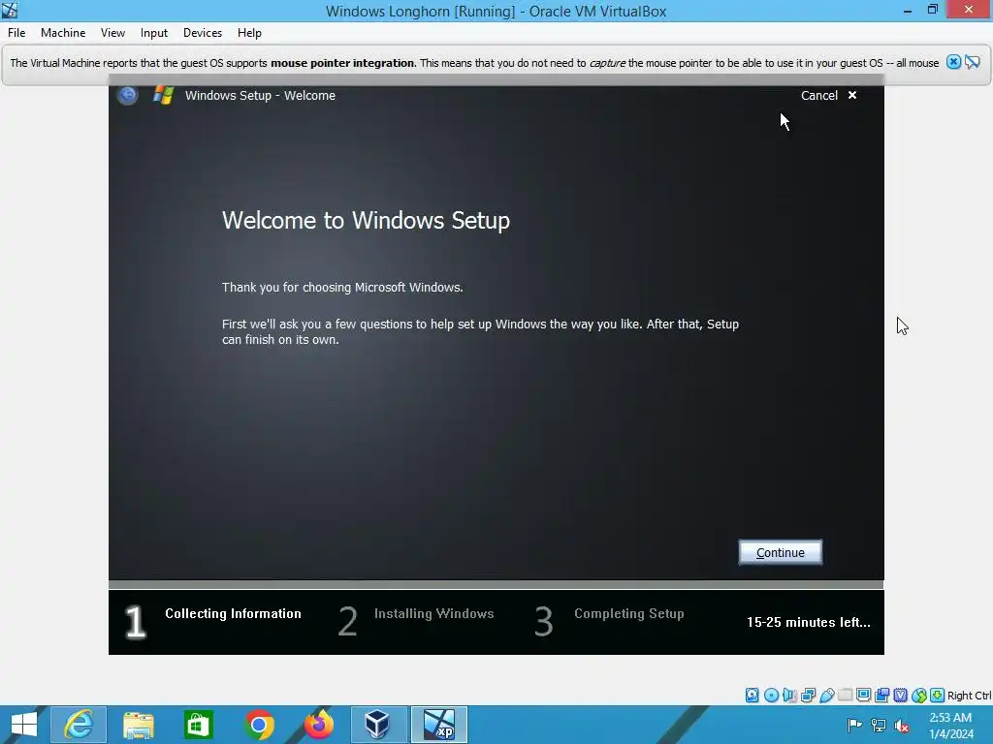Open the Devices menu
The height and width of the screenshot is (744, 993).
coord(203,33)
